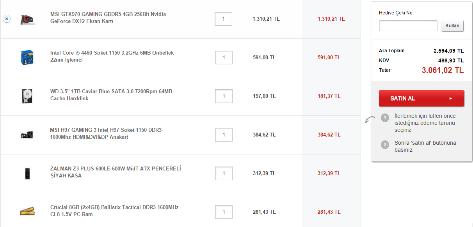The image size is (473, 227).
Task: Click the MSI GTX970 graphics card thumbnail
Action: [x=27, y=19]
